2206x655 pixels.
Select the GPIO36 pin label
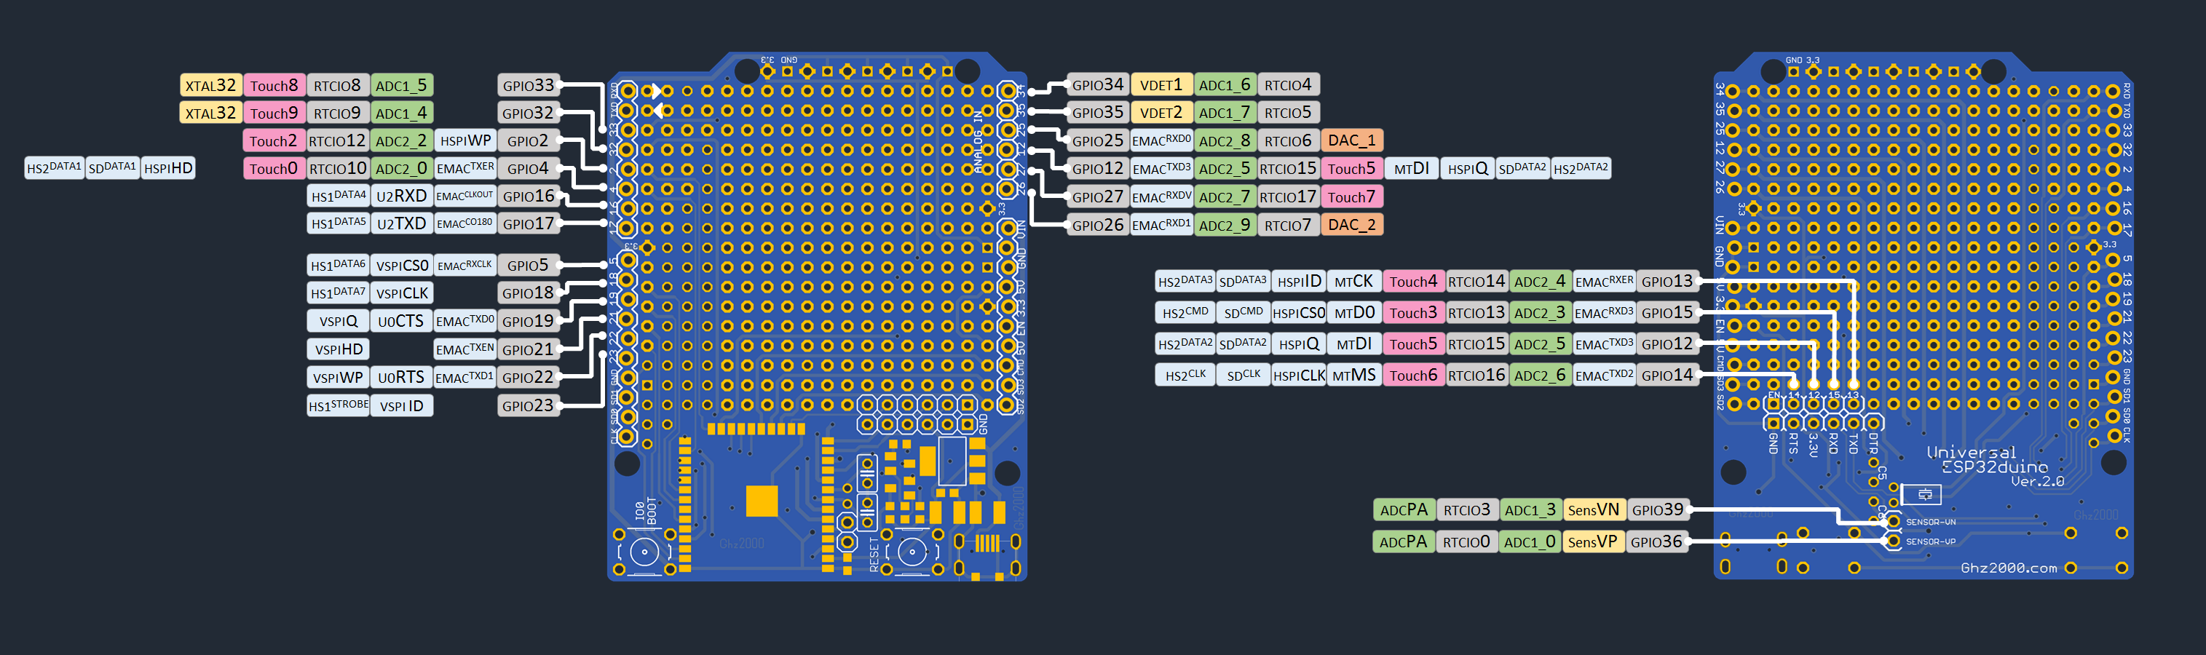point(1656,542)
